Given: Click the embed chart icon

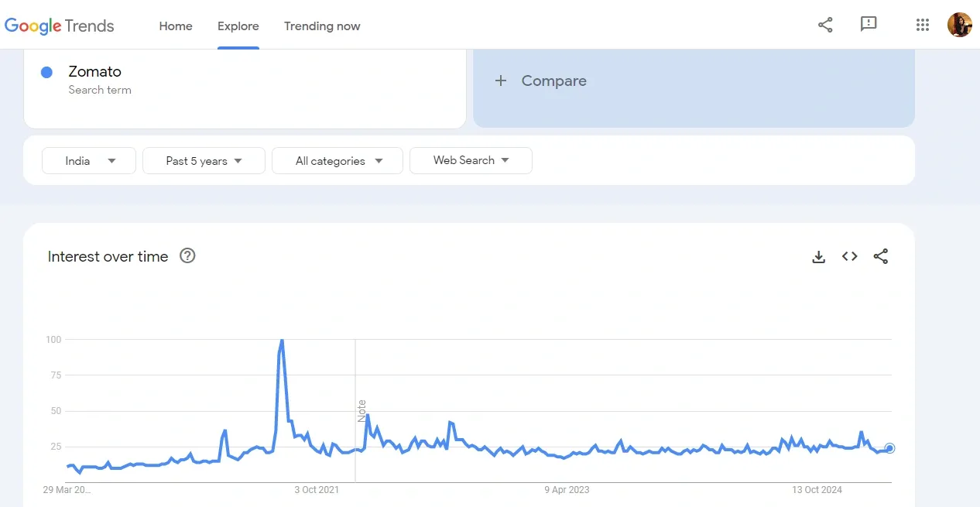Looking at the screenshot, I should tap(849, 257).
